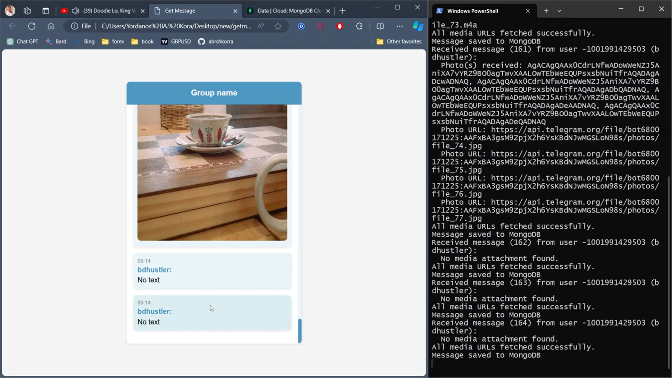Open vertical tab actions menu icon

[45, 11]
